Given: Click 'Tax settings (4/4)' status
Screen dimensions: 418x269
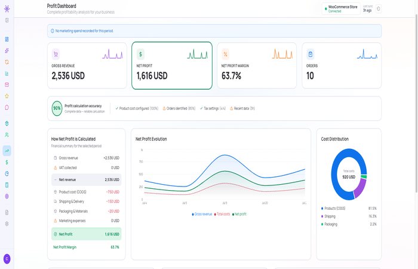Looking at the screenshot, I should (213, 108).
